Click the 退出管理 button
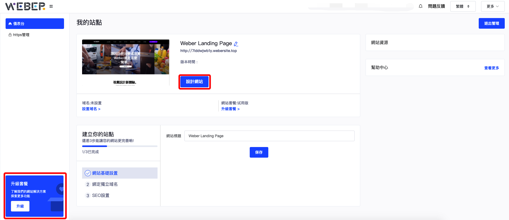Image resolution: width=509 pixels, height=220 pixels. 492,23
